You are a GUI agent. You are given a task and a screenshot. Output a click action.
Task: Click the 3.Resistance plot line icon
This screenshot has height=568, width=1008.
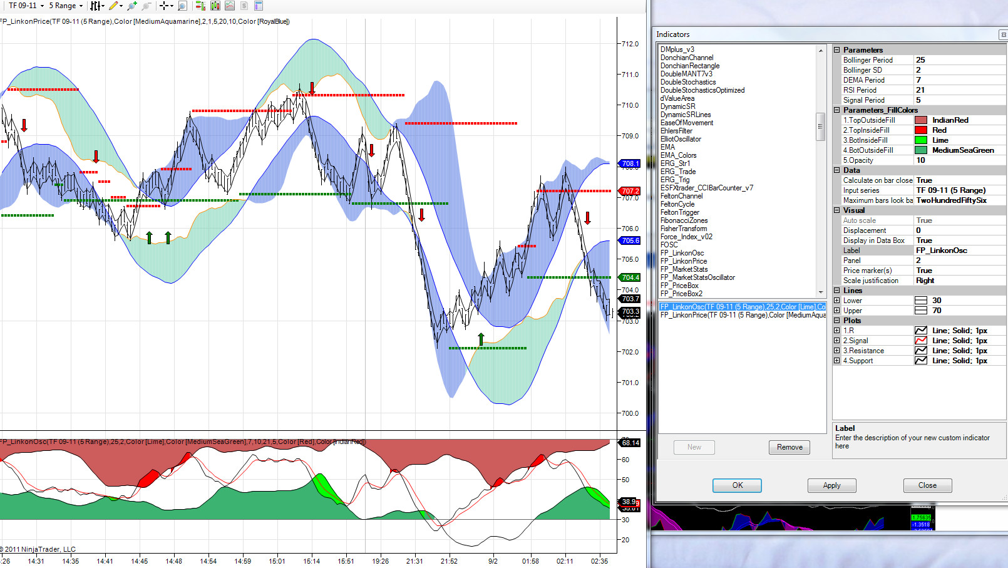tap(921, 351)
